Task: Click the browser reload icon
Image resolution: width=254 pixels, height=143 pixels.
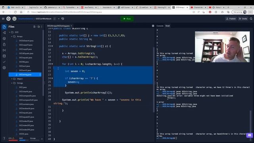Action: [x=15, y=12]
